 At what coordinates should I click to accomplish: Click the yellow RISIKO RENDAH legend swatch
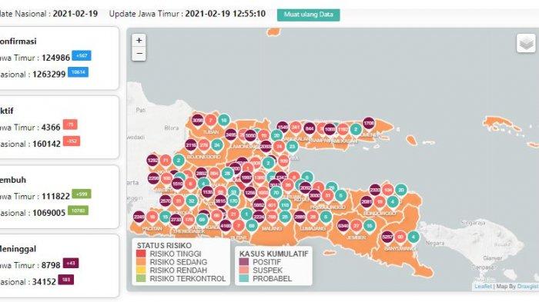[141, 270]
